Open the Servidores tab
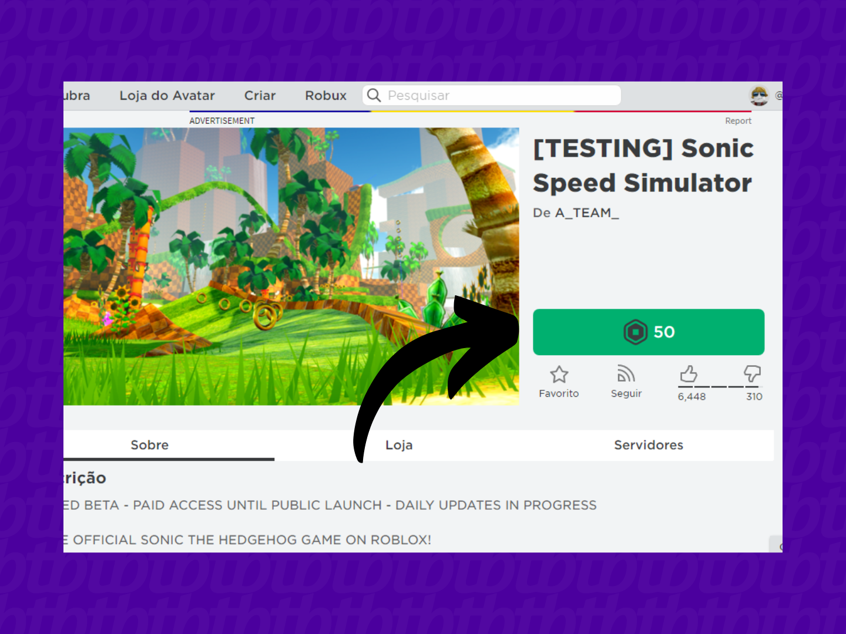 pyautogui.click(x=649, y=445)
